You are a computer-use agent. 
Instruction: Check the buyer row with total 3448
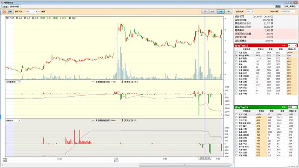[237, 64]
